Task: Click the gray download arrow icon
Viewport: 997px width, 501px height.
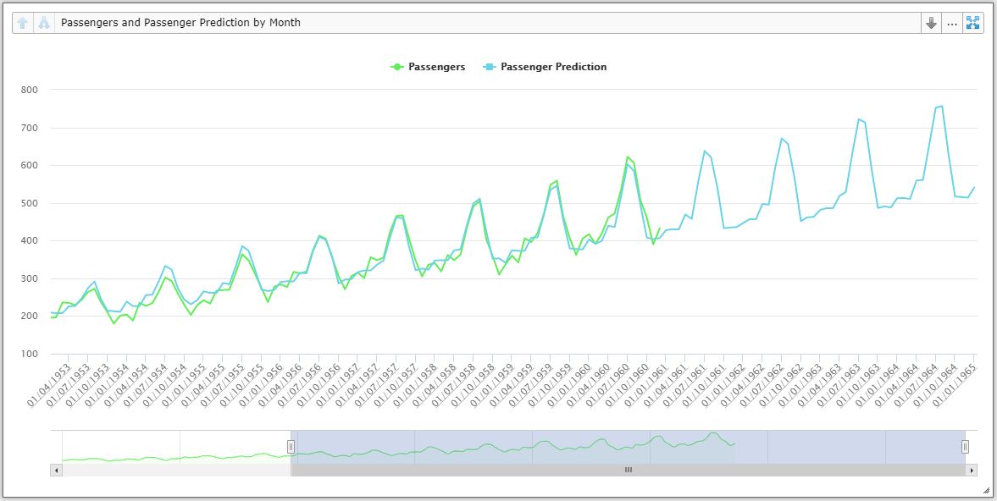Action: pos(929,22)
